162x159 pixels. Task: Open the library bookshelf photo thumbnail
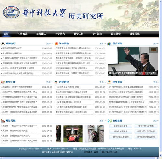(94, 134)
